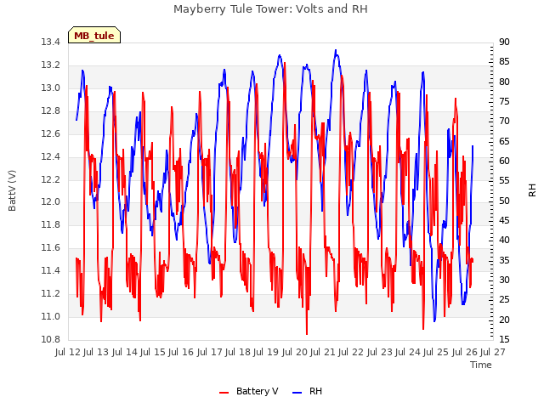
Task: Click the Jul 25 date label
Action: pos(436,353)
